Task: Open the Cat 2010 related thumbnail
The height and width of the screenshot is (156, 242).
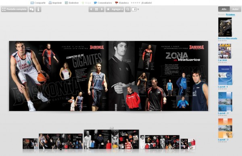Action: (x=225, y=51)
